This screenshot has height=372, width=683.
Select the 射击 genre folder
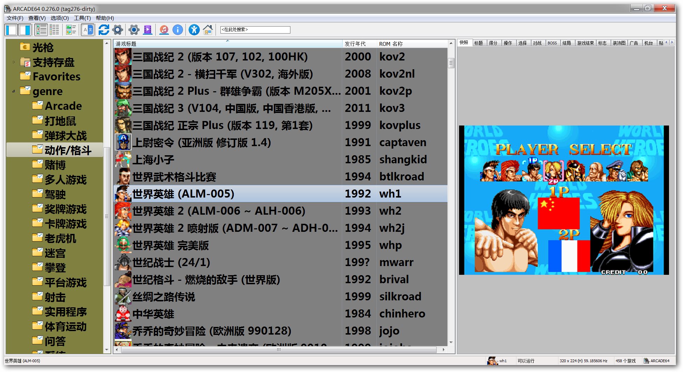pyautogui.click(x=49, y=297)
